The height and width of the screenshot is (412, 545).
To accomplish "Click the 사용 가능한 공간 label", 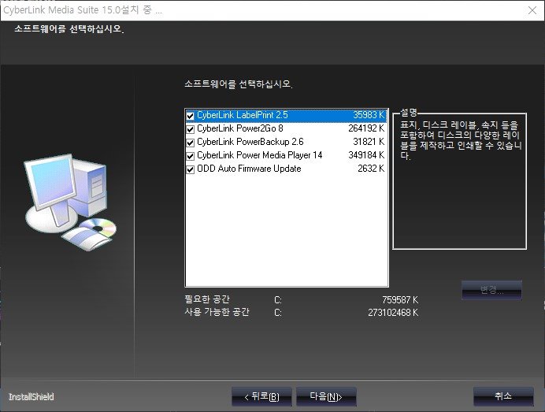I will click(217, 312).
